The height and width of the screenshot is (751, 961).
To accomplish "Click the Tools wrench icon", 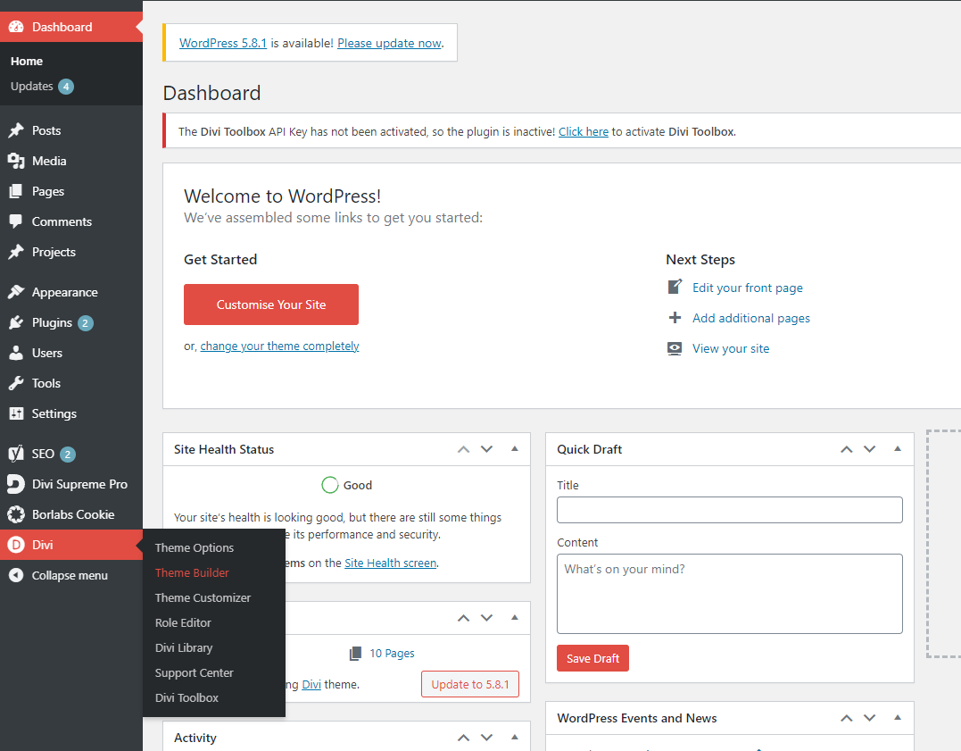I will [16, 383].
